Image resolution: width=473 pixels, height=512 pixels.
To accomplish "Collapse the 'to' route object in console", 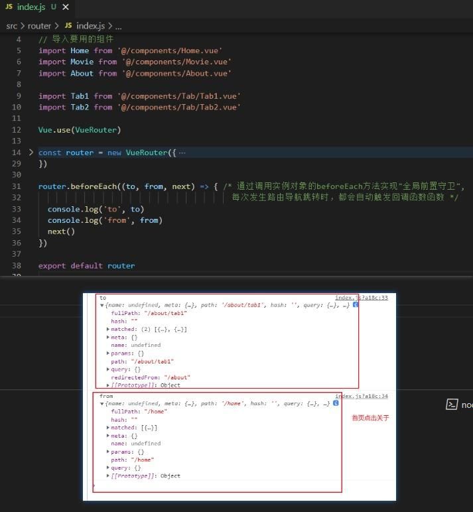I will pyautogui.click(x=101, y=305).
